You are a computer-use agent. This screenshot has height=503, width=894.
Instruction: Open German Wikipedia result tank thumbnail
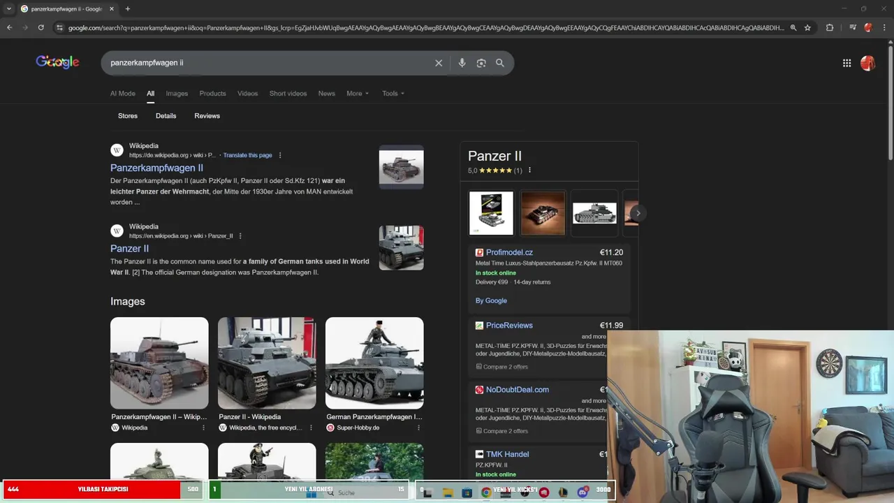pos(401,167)
